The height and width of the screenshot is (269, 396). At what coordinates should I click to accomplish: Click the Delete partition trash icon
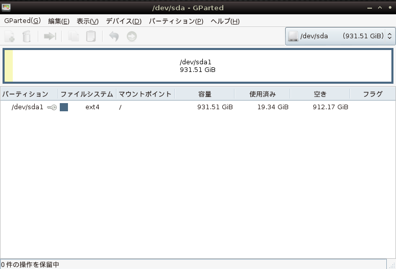[27, 36]
